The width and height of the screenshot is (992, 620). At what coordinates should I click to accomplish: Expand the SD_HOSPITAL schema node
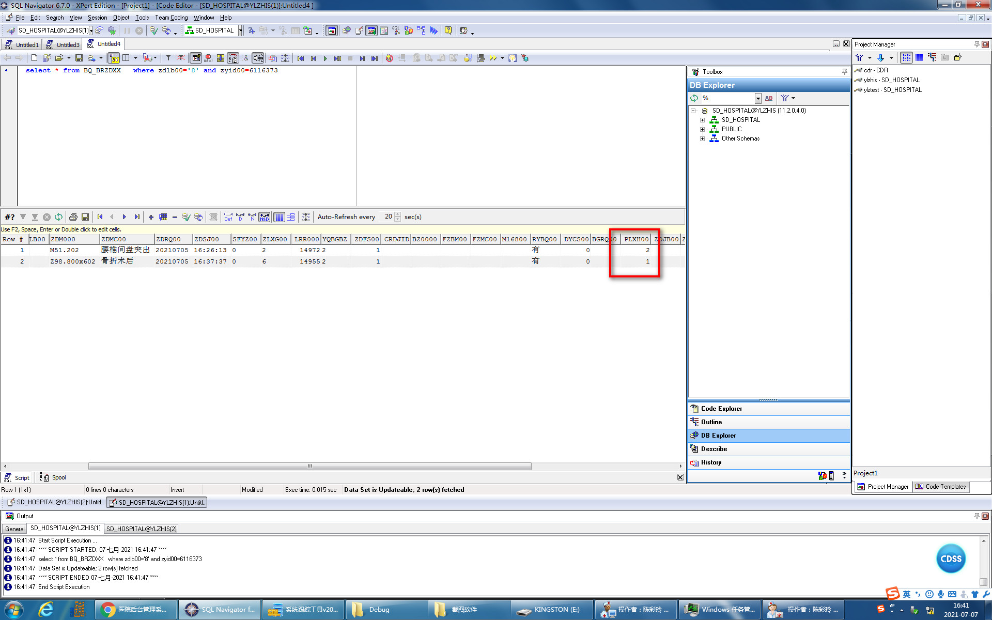pyautogui.click(x=702, y=120)
